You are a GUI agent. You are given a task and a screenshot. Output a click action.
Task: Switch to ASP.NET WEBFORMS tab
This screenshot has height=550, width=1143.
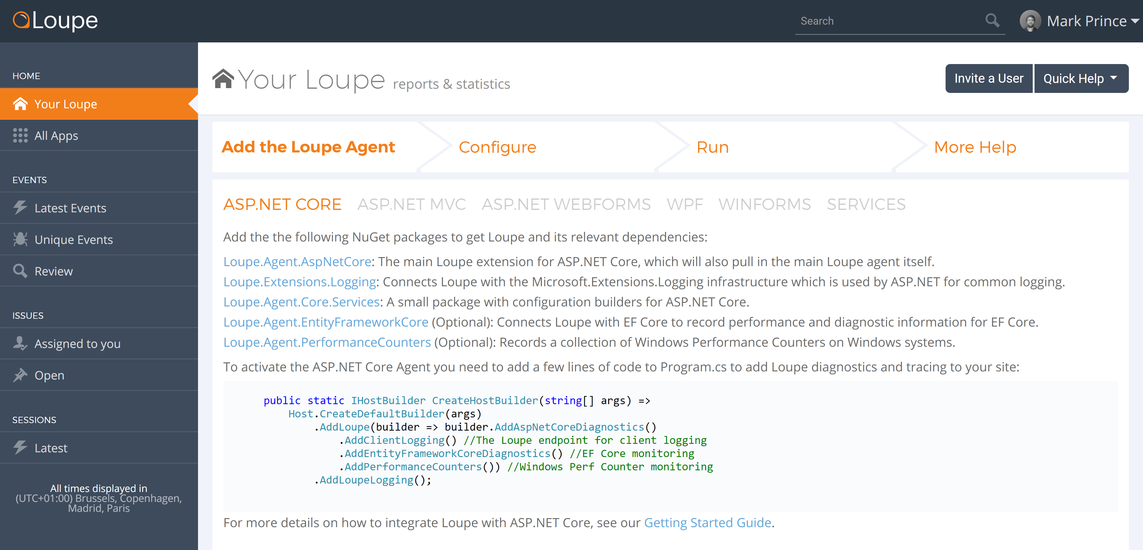(566, 204)
